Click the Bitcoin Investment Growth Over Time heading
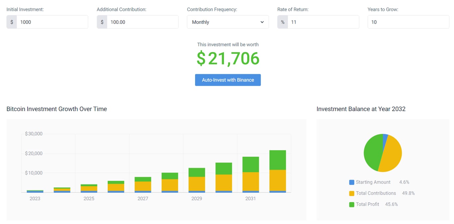Screen dimensions: 454x224 (x=57, y=109)
